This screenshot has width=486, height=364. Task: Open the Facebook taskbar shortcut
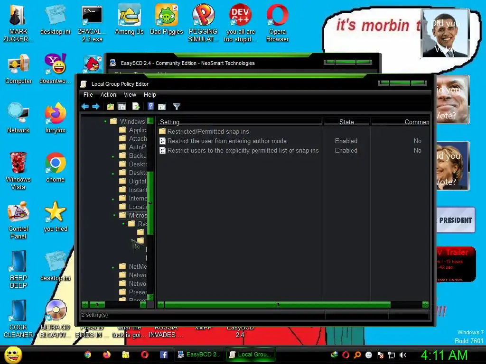[x=163, y=355]
